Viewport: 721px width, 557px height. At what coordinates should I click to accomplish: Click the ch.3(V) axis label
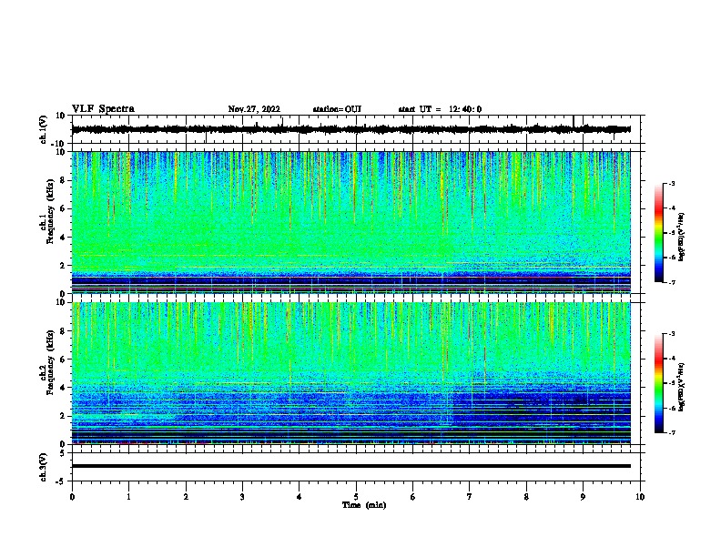pos(44,468)
